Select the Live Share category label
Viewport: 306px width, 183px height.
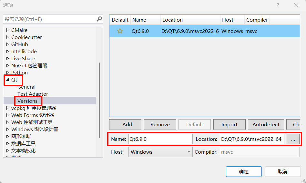(23, 58)
